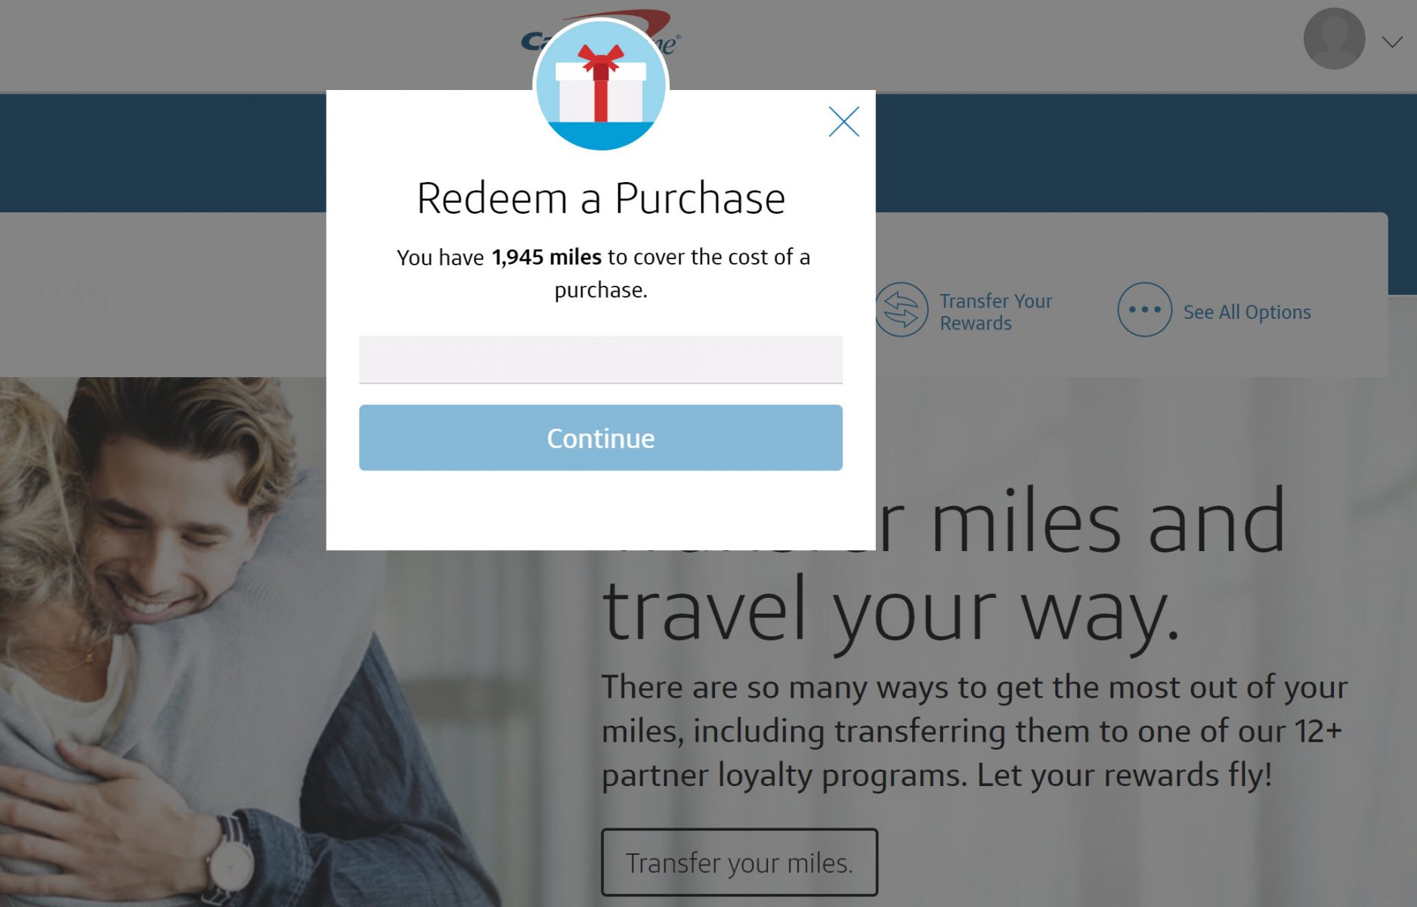Expand the account dropdown chevron
The width and height of the screenshot is (1417, 907).
(x=1392, y=42)
